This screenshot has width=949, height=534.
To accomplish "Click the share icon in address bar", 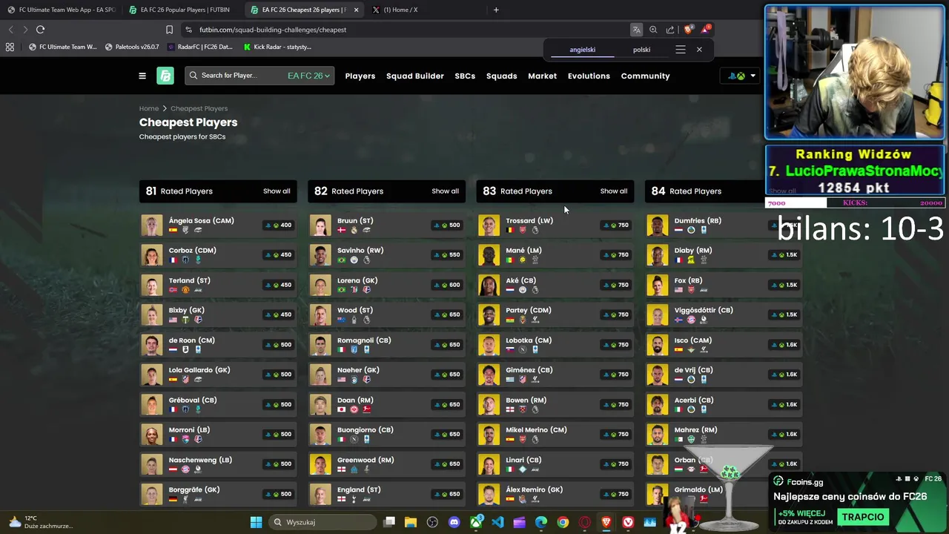I will [670, 30].
